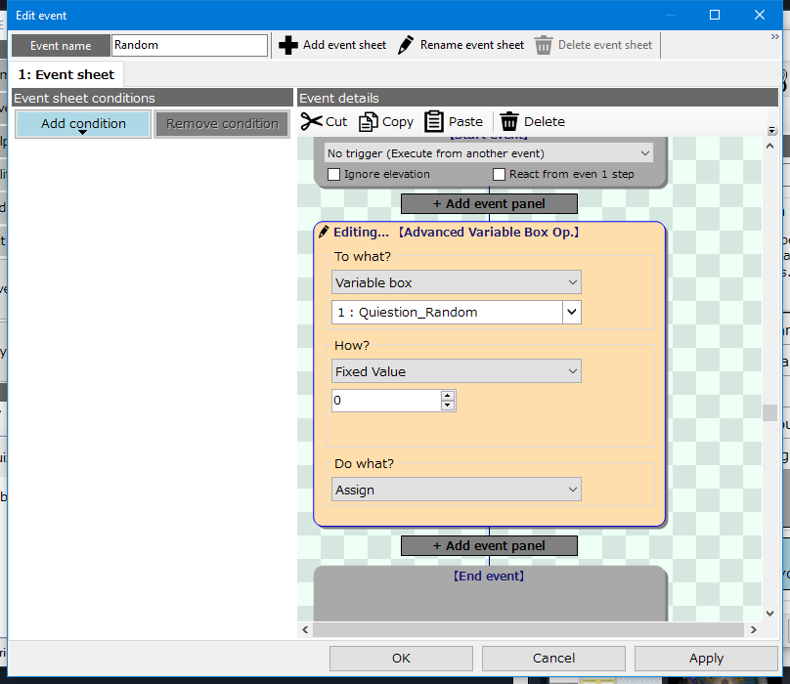Close the Edit event window
The height and width of the screenshot is (684, 790).
(760, 15)
